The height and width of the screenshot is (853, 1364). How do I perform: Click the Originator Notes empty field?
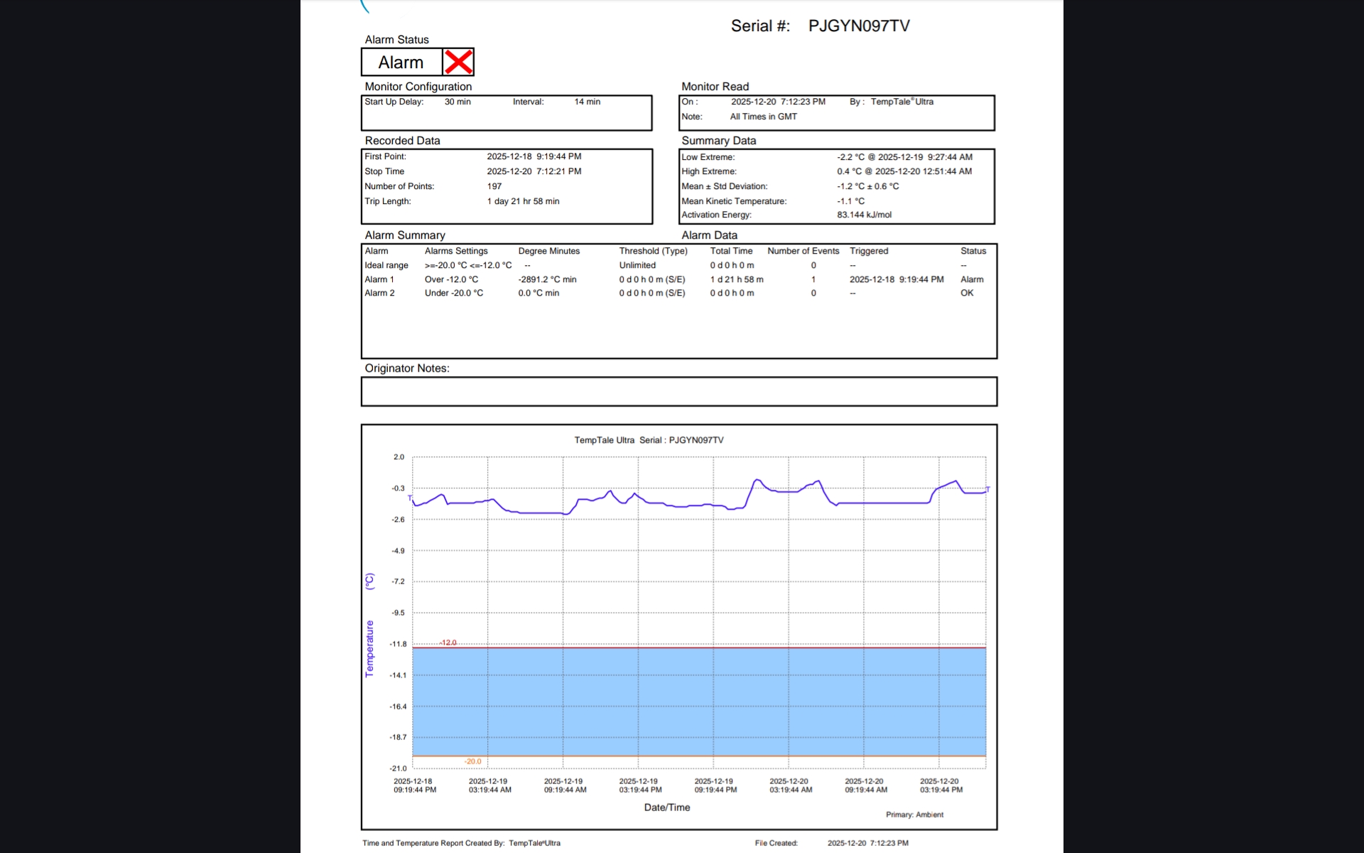click(678, 392)
